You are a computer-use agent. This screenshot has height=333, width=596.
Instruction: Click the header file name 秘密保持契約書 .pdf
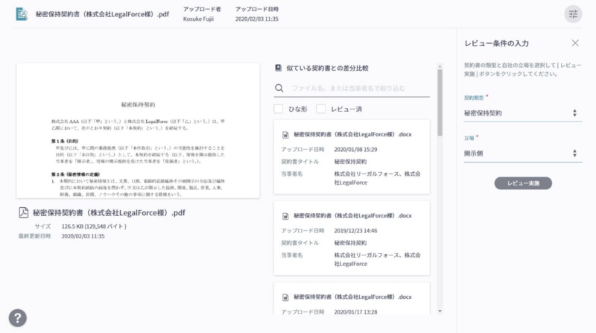coord(102,14)
